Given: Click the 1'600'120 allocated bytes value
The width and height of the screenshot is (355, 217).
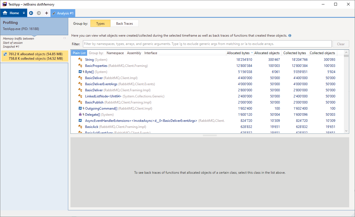Looking at the screenshot, I should tap(245, 115).
